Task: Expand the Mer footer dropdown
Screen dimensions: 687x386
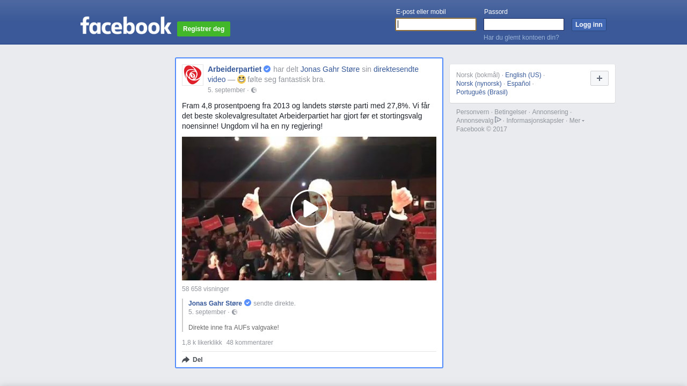Action: click(577, 121)
